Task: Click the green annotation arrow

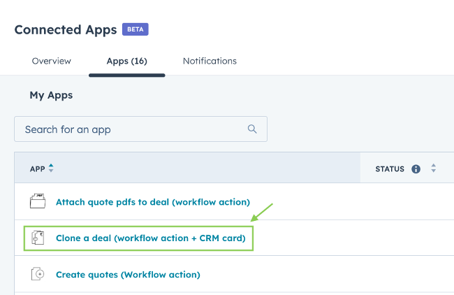Action: [x=263, y=212]
